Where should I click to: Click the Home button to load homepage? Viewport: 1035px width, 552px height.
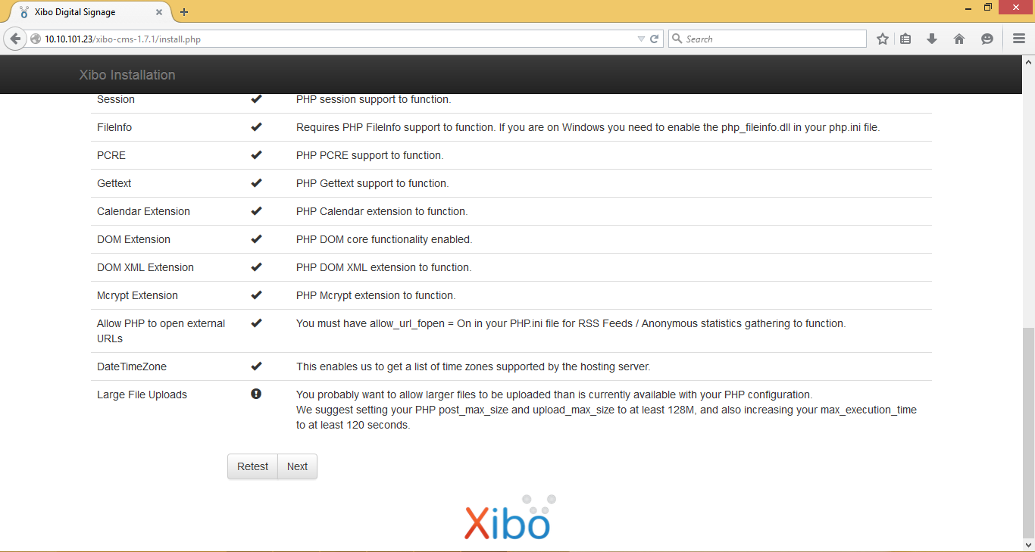959,38
